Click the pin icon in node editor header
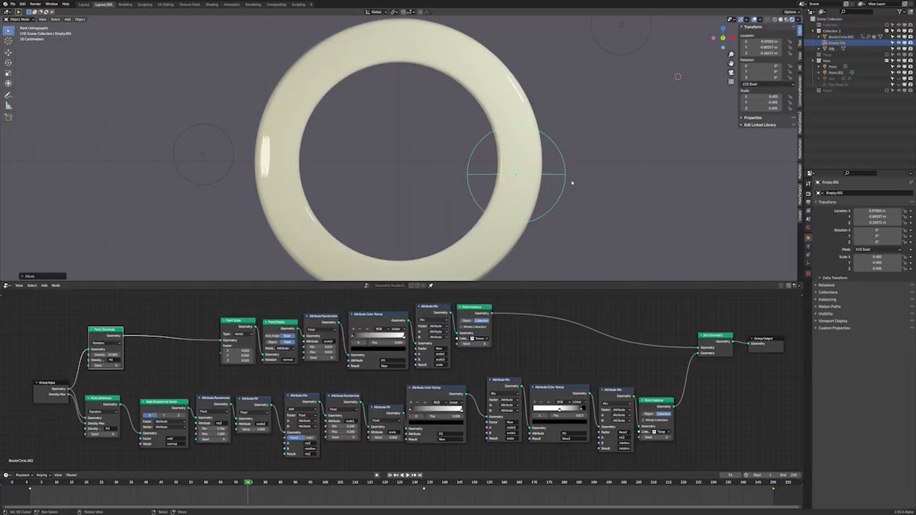 [431, 285]
